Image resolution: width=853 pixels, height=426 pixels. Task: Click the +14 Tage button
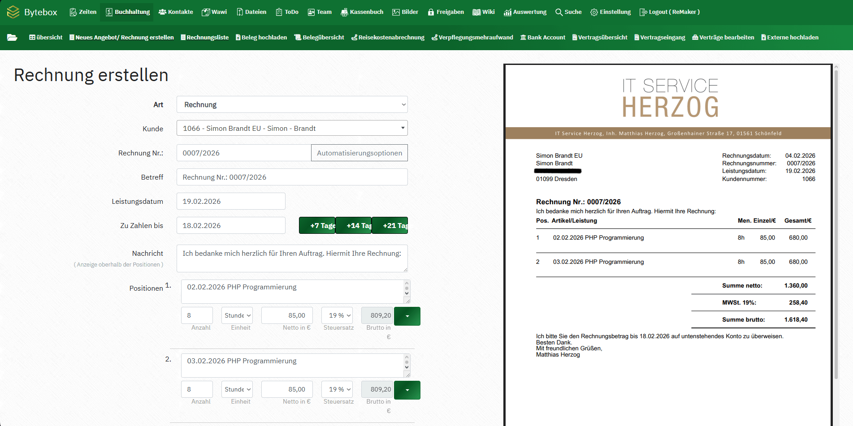click(353, 225)
